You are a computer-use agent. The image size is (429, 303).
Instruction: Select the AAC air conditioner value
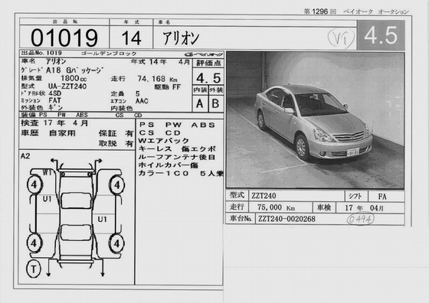[x=142, y=101]
